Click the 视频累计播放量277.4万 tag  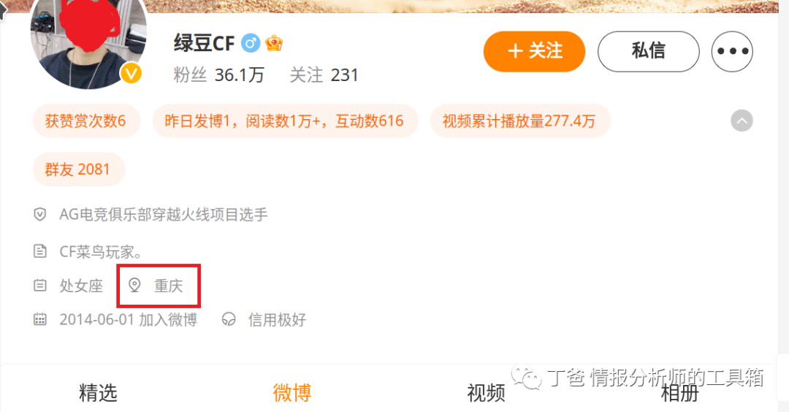click(x=520, y=121)
